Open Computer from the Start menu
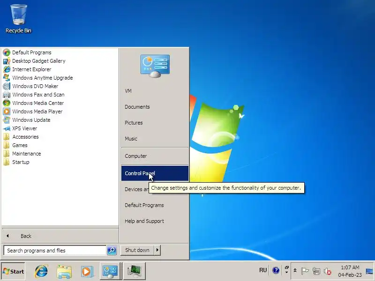 (x=155, y=156)
